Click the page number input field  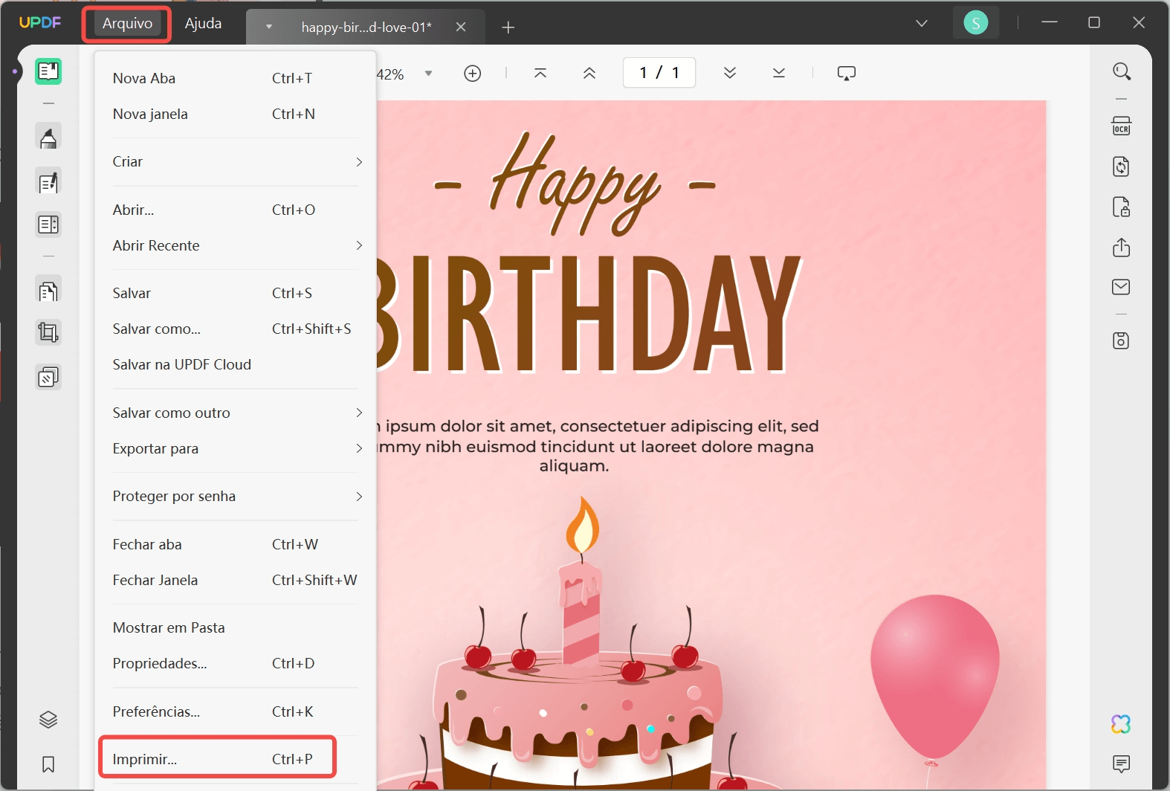coord(659,73)
